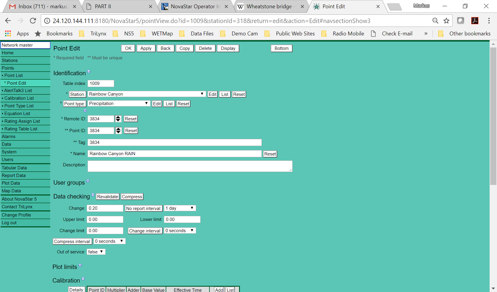Screen dimensions: 497x292
Task: Increment the Remote ID stepper arrows
Action: [x=118, y=117]
